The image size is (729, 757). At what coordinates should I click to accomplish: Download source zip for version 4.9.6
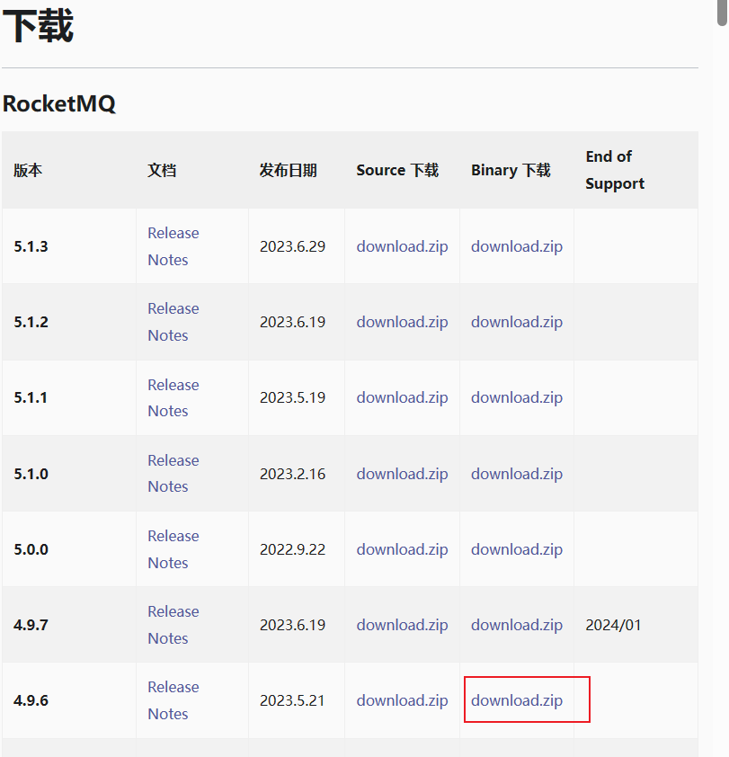tap(402, 700)
